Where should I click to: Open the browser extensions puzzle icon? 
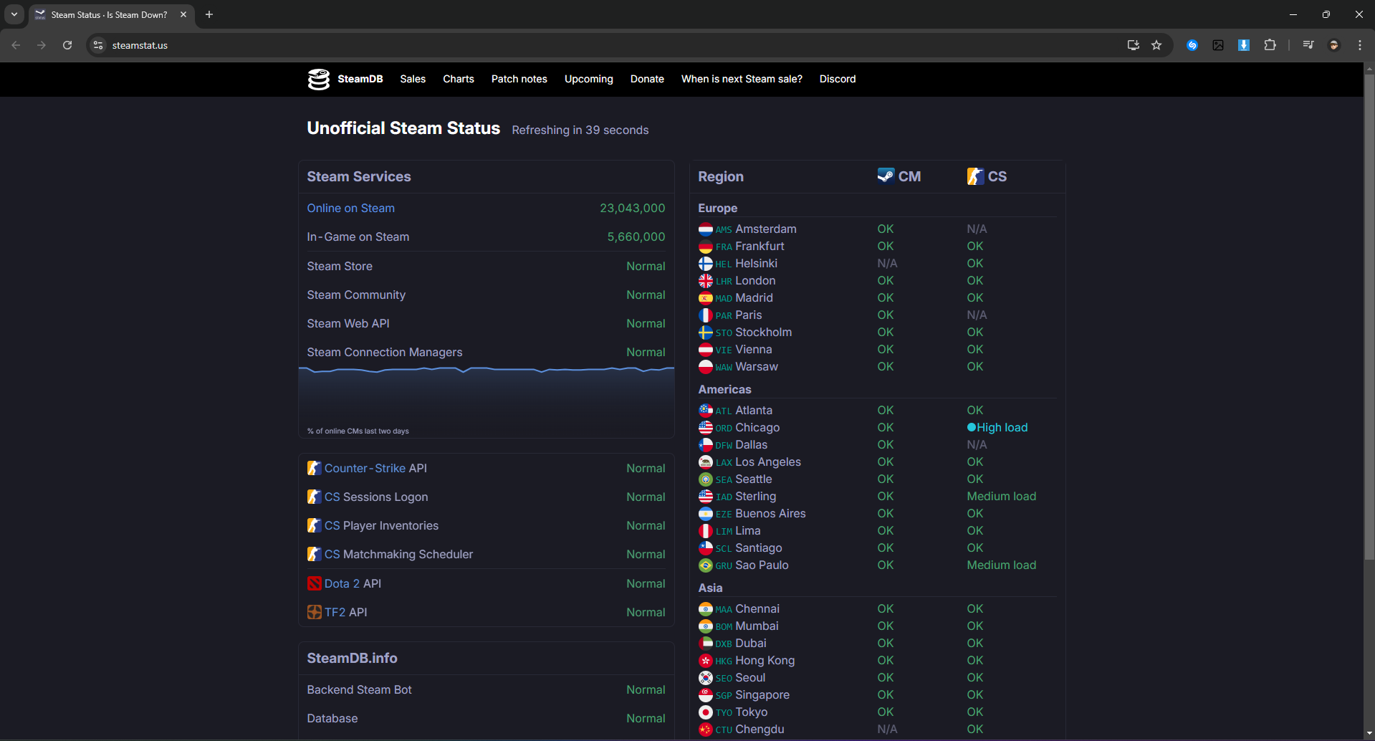(1270, 45)
